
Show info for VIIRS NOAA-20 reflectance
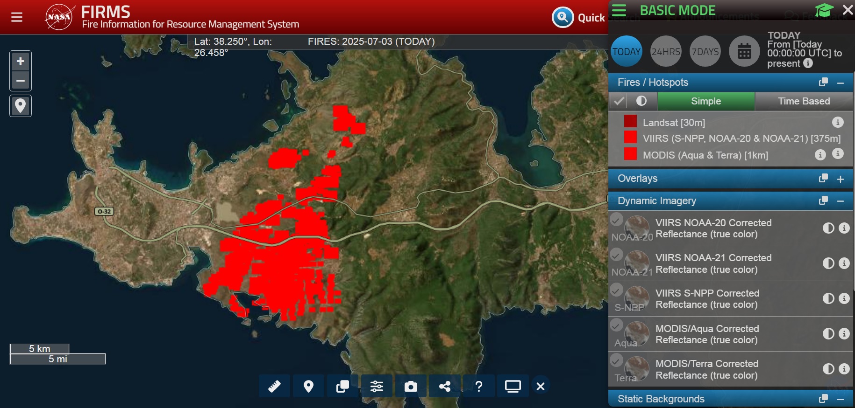844,228
